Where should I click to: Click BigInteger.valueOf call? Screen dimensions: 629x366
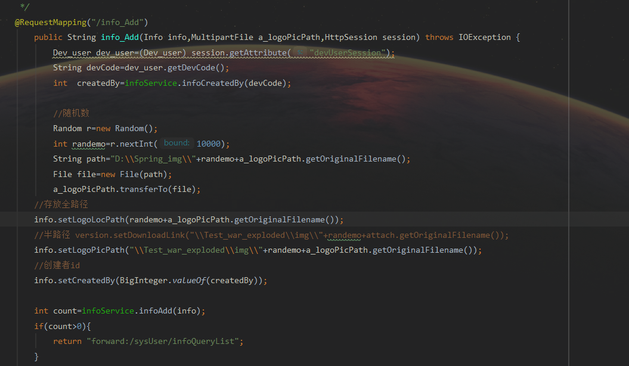click(x=163, y=281)
